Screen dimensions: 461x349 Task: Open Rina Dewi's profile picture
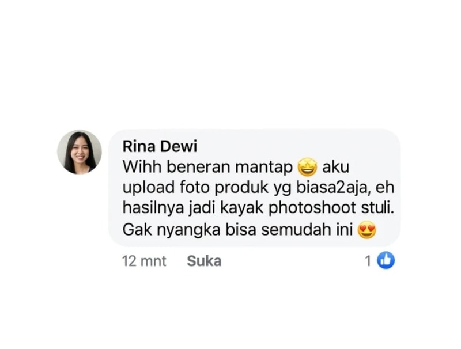coord(80,152)
